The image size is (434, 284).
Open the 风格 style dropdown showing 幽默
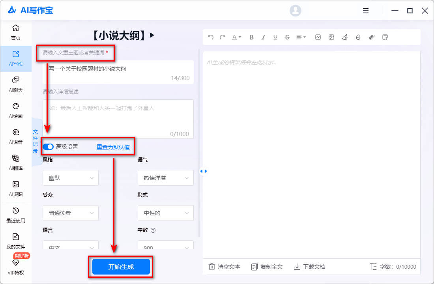click(70, 178)
